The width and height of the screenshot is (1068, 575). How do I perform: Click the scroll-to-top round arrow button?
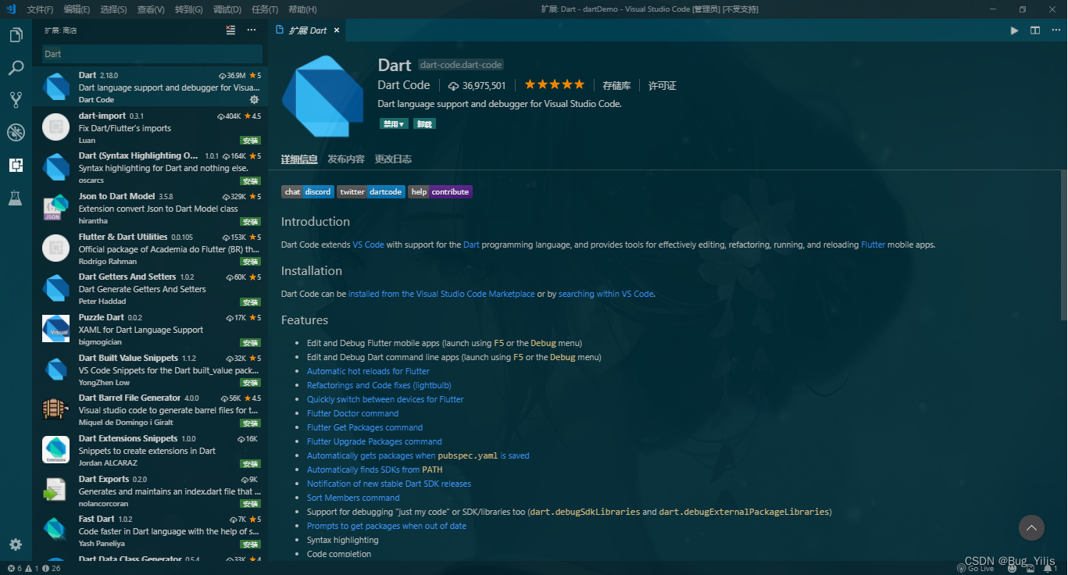(x=1031, y=527)
